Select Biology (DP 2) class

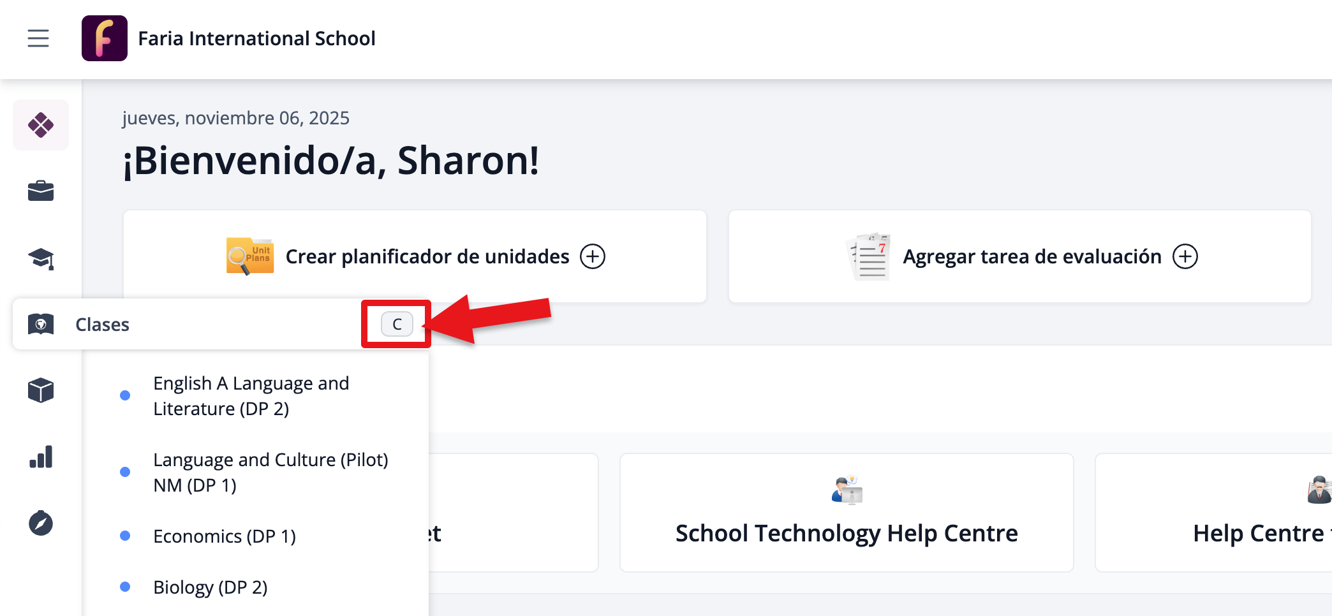pos(211,587)
